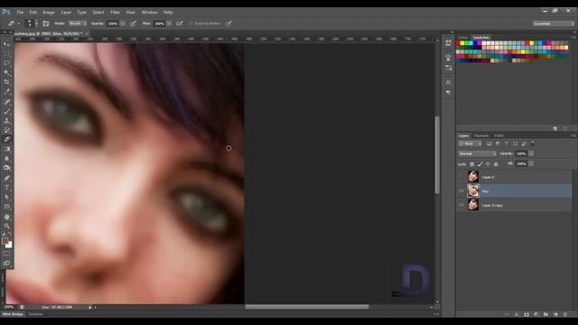Toggle Quick Mask mode in toolbar
578x325 pixels.
point(6,254)
